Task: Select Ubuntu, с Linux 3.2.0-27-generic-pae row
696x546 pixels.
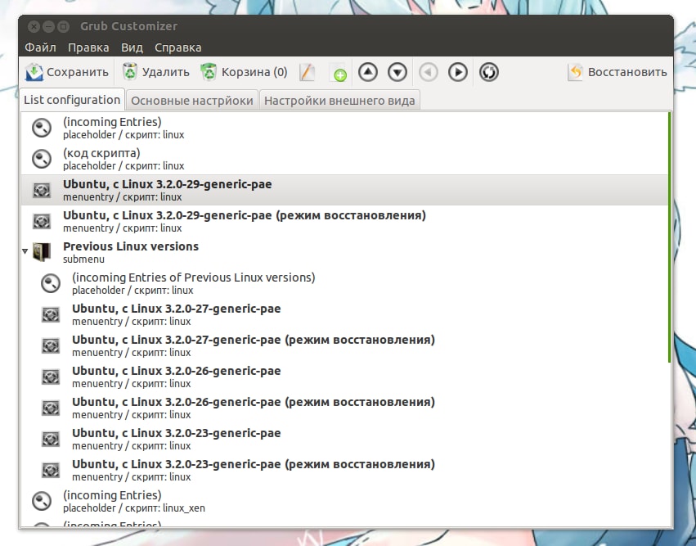Action: 344,314
